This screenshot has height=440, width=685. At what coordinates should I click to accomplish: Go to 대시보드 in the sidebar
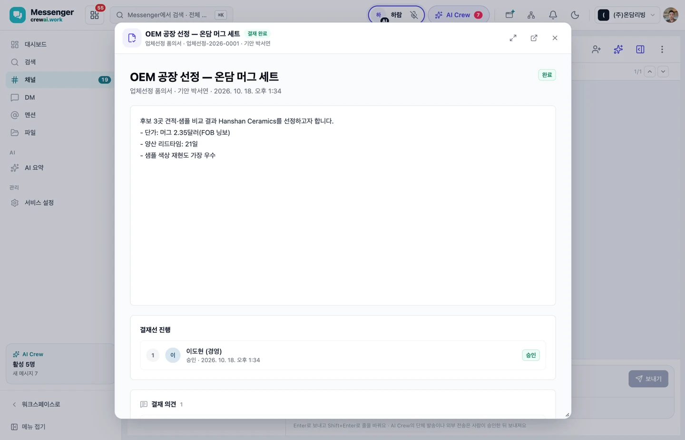(59, 44)
